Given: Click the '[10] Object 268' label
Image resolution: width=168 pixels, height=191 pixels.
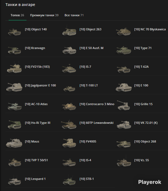Looking at the screenshot, I should click(x=145, y=141).
